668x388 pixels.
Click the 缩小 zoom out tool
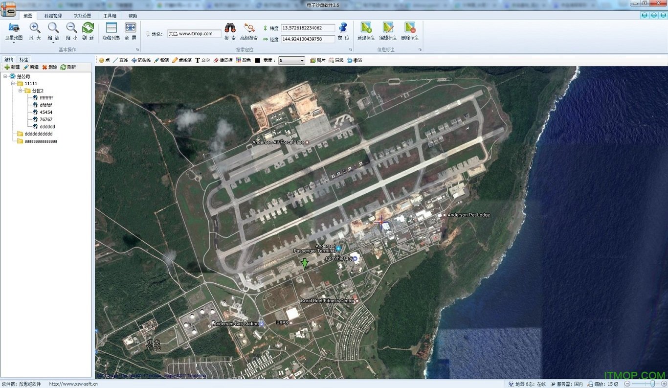(x=71, y=31)
